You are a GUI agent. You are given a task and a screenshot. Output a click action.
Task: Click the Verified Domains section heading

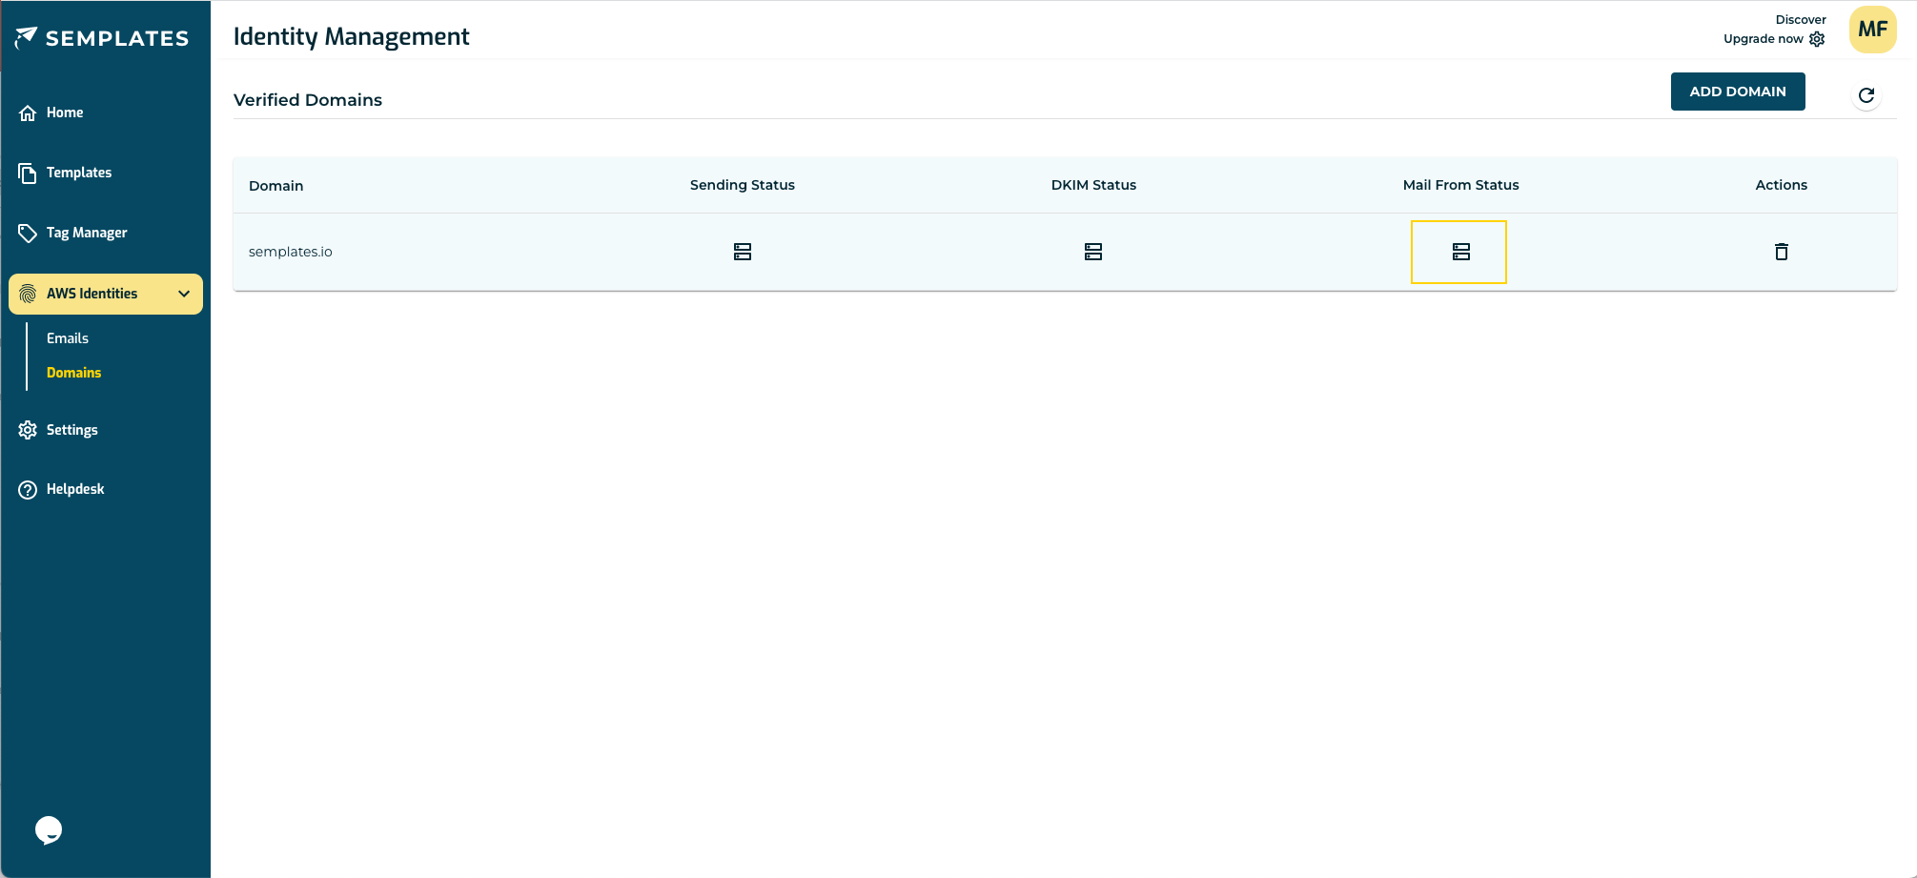tap(308, 100)
